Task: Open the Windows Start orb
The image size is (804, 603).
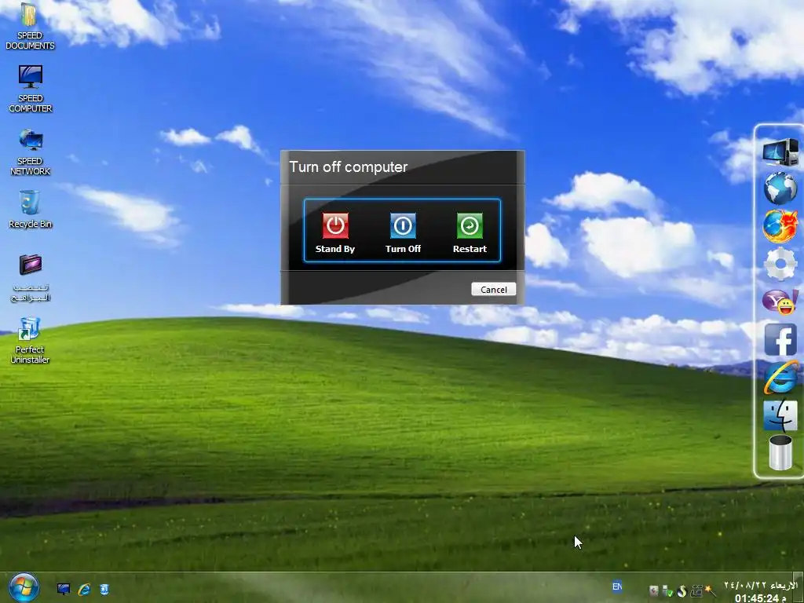Action: [x=23, y=588]
